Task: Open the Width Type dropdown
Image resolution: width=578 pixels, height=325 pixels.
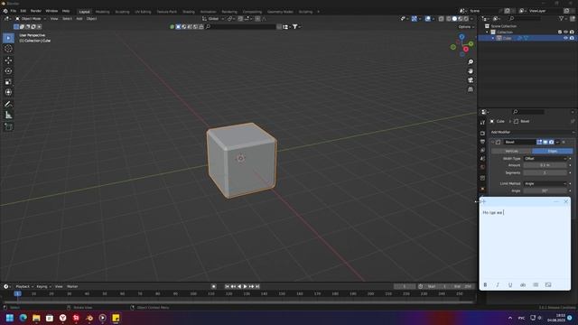Action: 545,159
